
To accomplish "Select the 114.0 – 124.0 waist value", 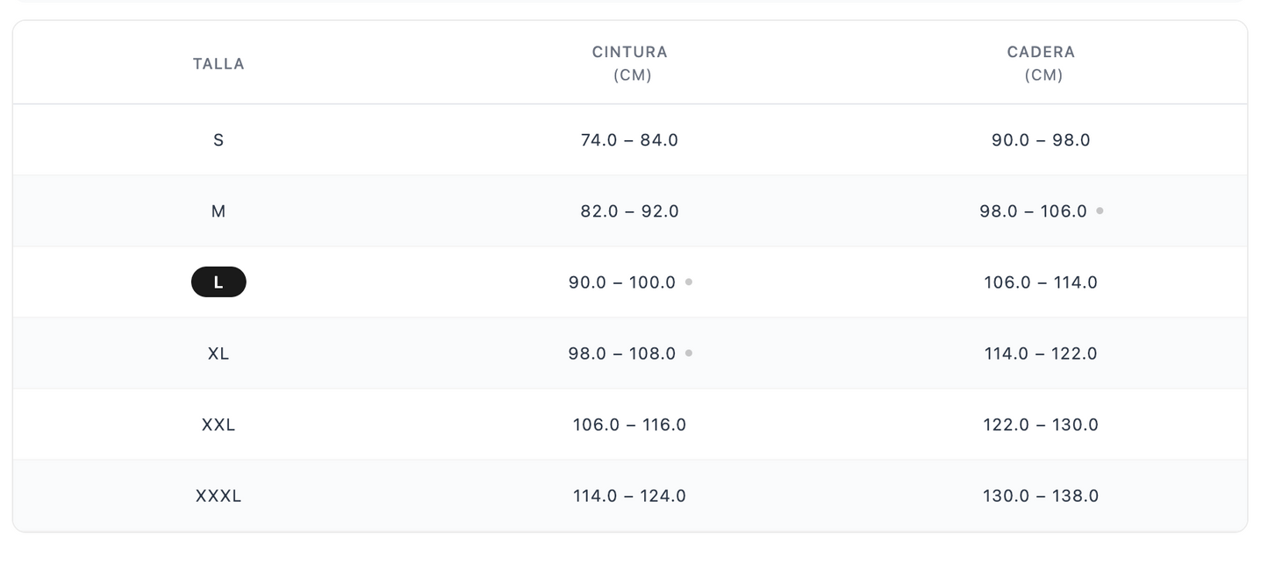I will [x=629, y=495].
